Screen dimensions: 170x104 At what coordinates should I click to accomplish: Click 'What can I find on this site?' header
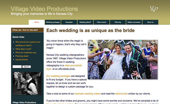pos(27,30)
